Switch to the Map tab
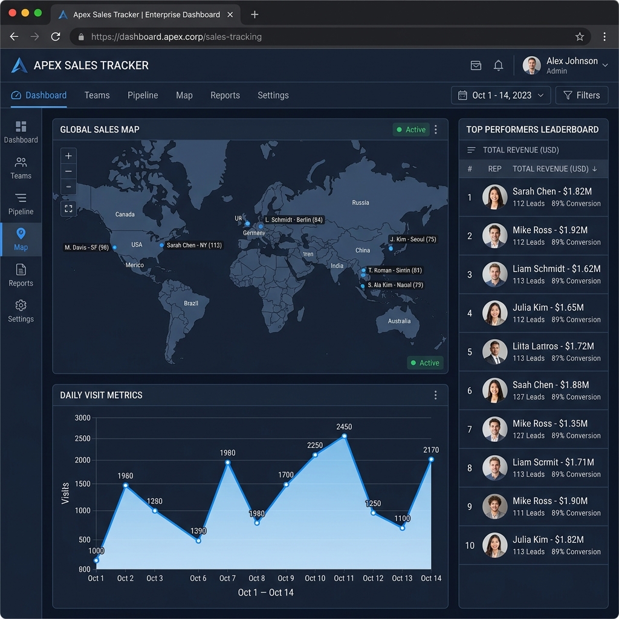The image size is (619, 619). [x=184, y=95]
